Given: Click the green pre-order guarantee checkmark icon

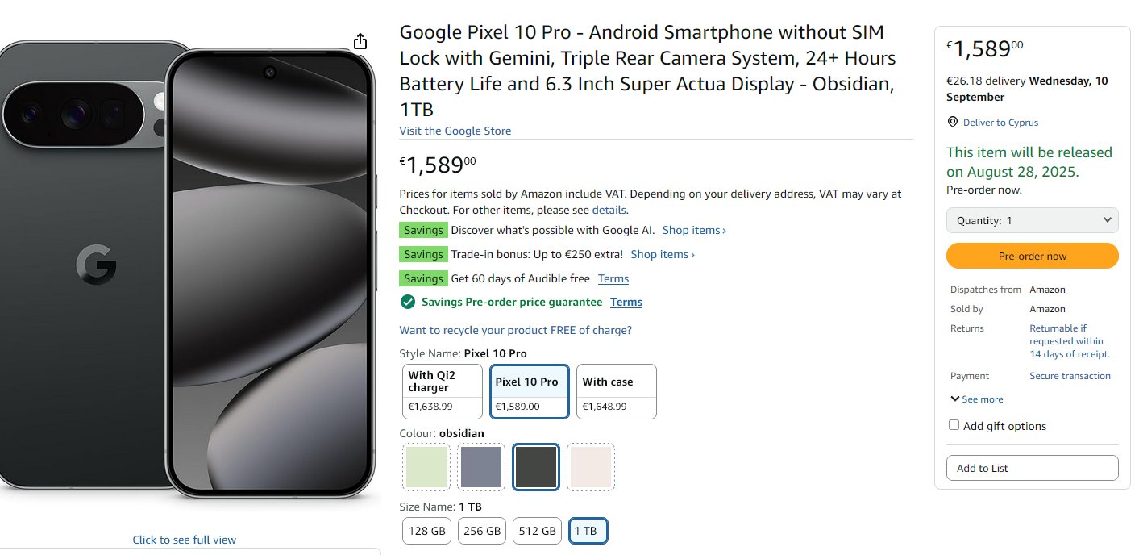Looking at the screenshot, I should (408, 302).
